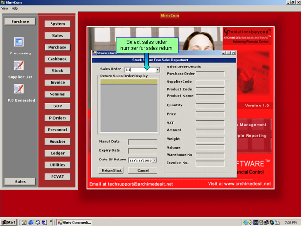Select the Cashbook module button
Image resolution: width=301 pixels, height=226 pixels.
(57, 59)
